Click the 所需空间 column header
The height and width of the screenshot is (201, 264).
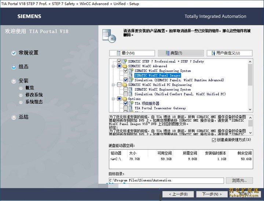pos(190,153)
